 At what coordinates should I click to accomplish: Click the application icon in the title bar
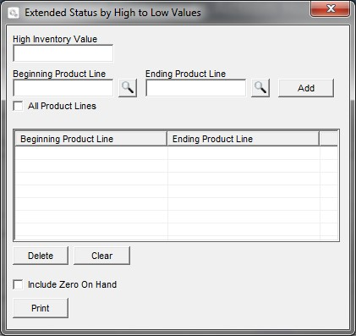click(x=14, y=13)
